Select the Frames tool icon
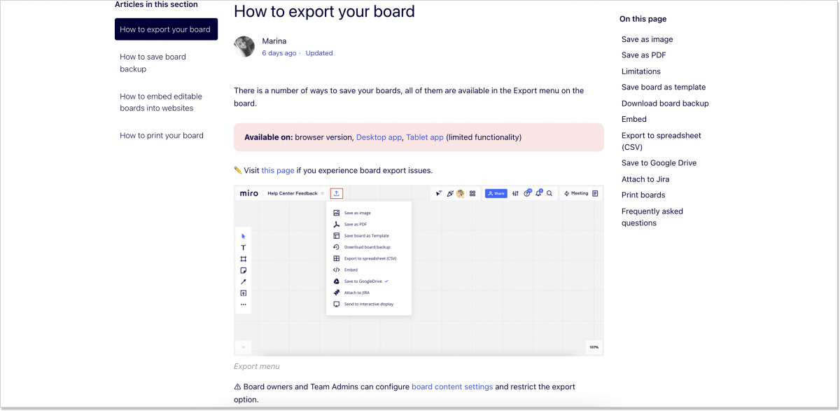 pos(244,258)
